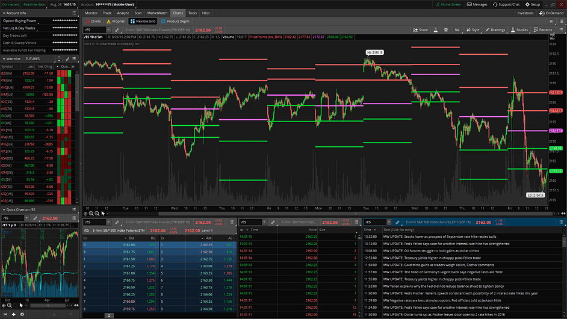Viewport: 567px width, 319px height.
Task: Sort watchlist by Net Chng column
Action: pos(45,67)
